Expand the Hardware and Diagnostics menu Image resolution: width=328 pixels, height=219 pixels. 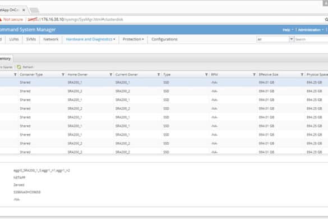pos(90,39)
